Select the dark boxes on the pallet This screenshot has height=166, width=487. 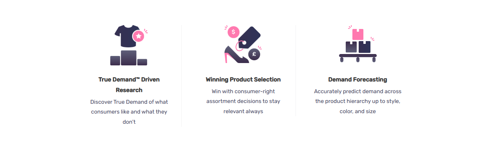tap(358, 47)
